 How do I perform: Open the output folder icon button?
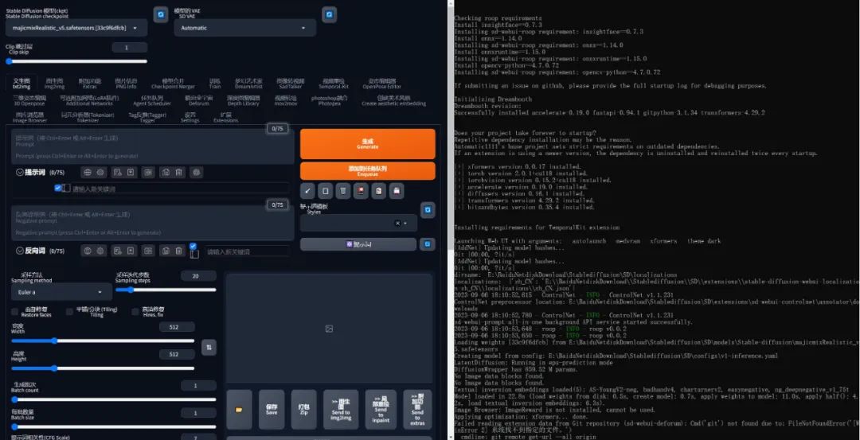(239, 409)
